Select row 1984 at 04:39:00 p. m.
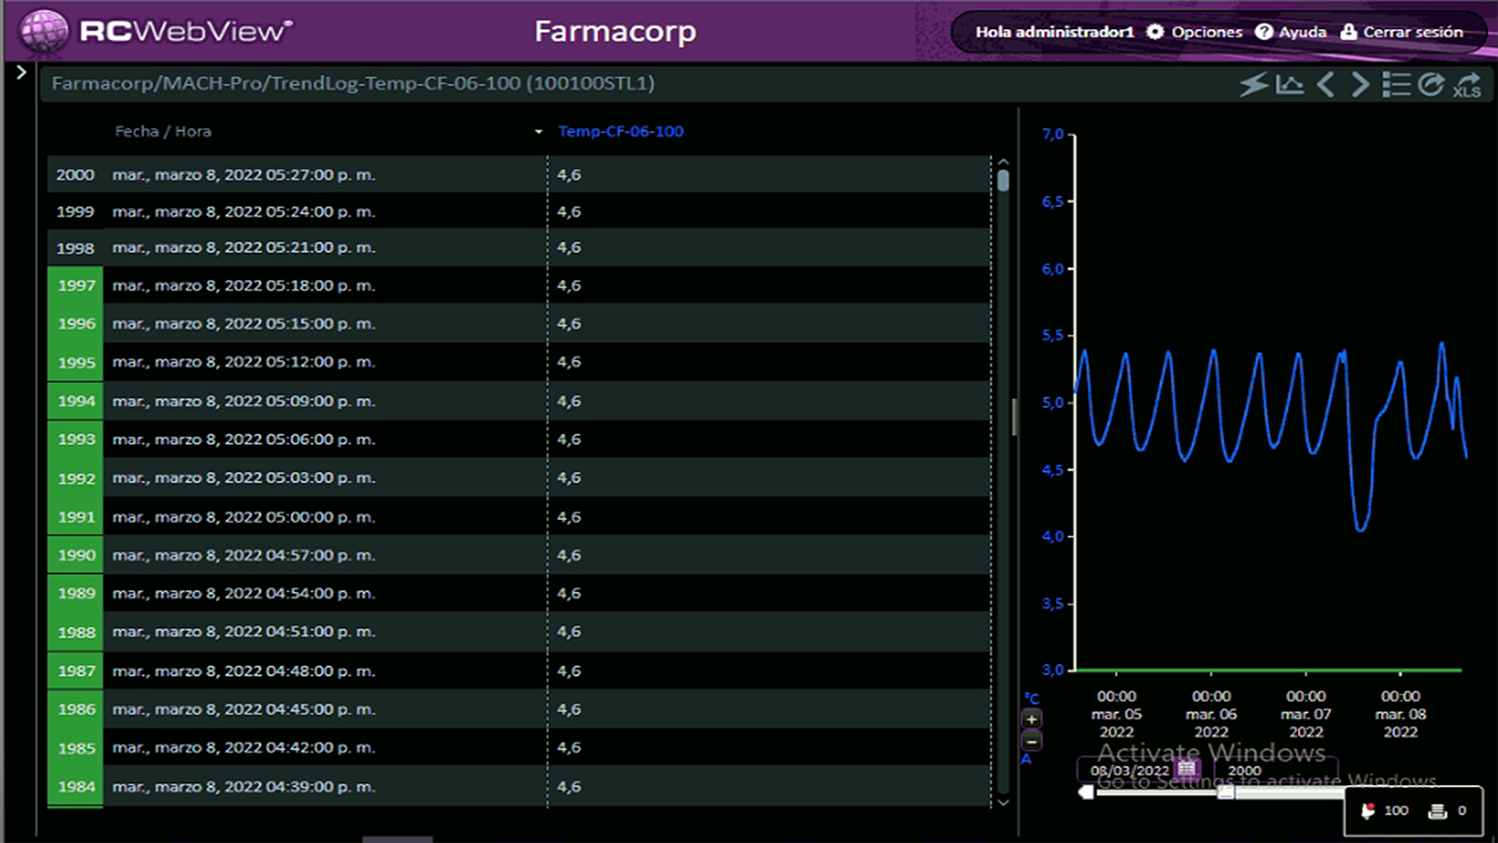 click(520, 787)
